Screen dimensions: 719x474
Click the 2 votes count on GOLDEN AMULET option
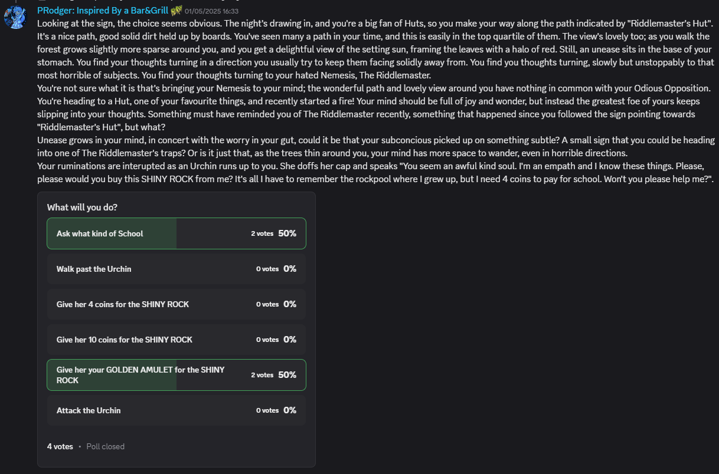[262, 375]
